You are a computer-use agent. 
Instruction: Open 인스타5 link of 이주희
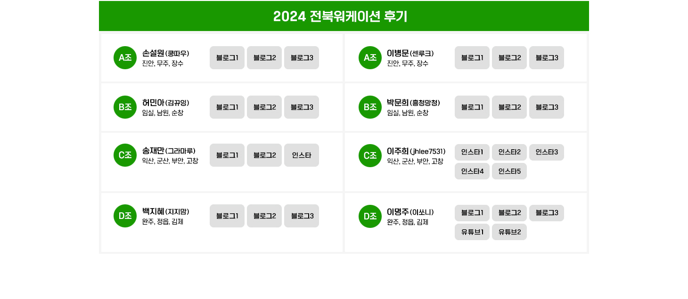[x=509, y=171]
